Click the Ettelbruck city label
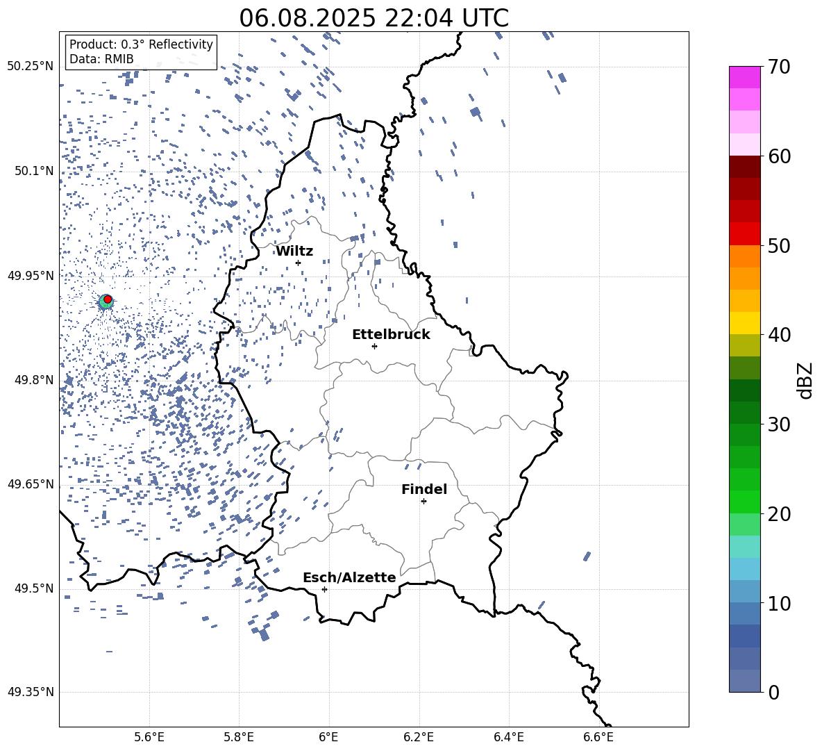Screen dimensions: 822x751 [391, 335]
